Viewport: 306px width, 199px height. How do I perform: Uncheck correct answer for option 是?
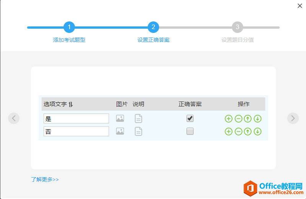[x=190, y=118]
